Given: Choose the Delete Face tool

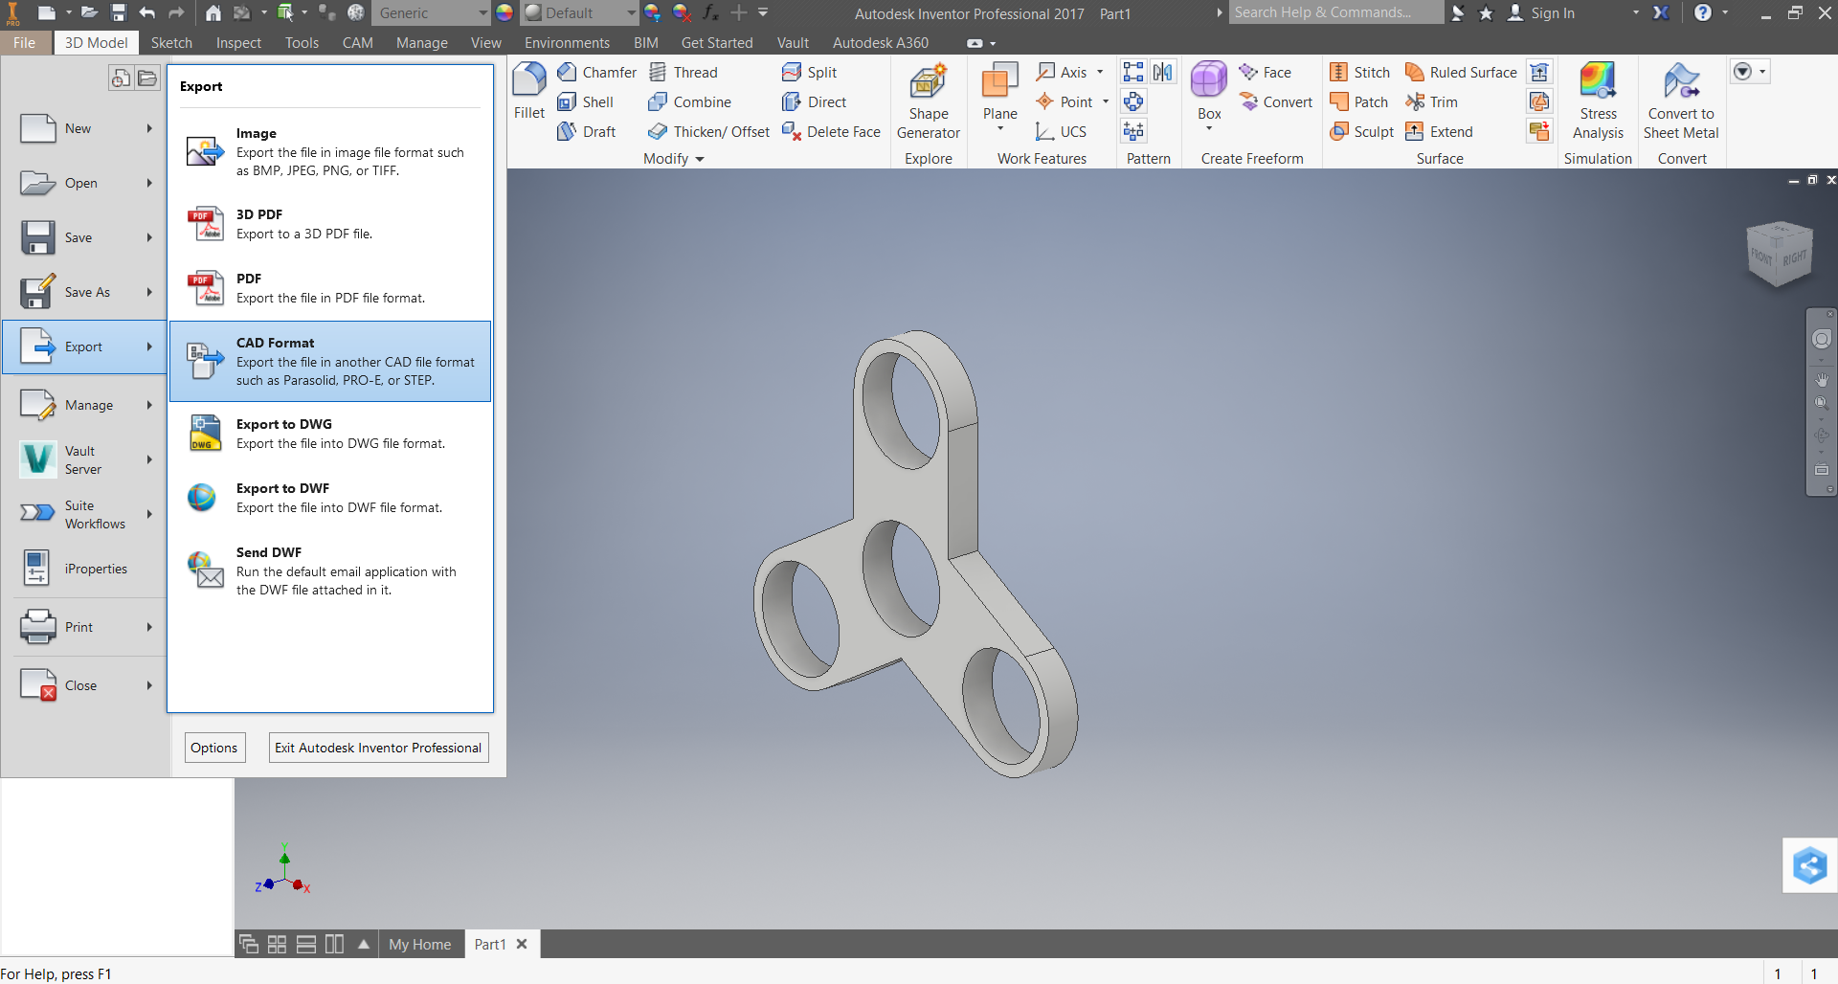Looking at the screenshot, I should [831, 132].
